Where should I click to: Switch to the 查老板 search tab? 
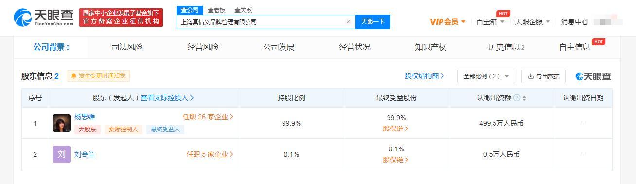(216, 10)
